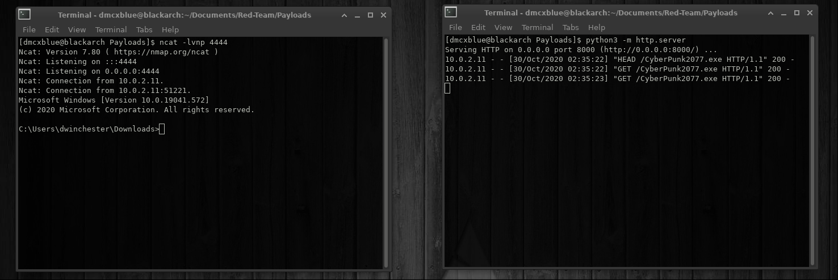Viewport: 838px width, 280px height.
Task: Close the left ncat terminal window
Action: click(383, 15)
